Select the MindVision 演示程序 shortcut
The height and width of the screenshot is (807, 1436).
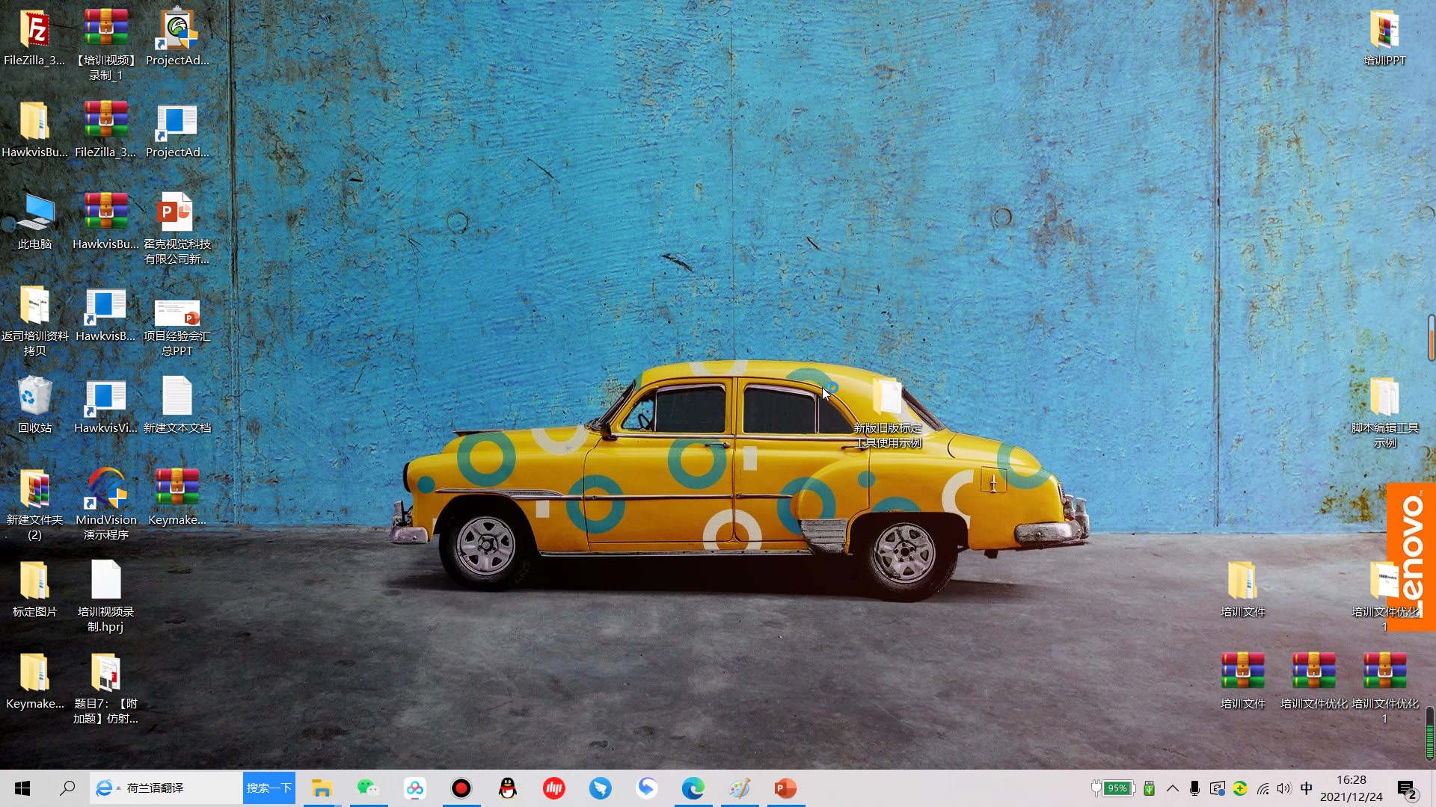(105, 489)
